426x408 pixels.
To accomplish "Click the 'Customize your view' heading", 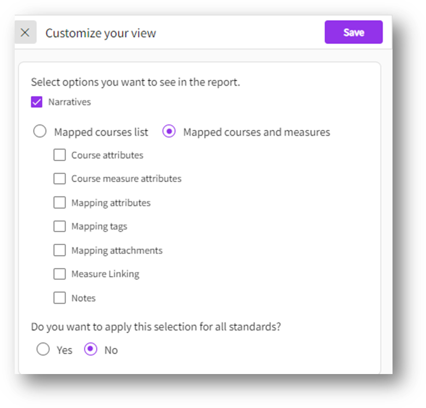I will (x=100, y=33).
